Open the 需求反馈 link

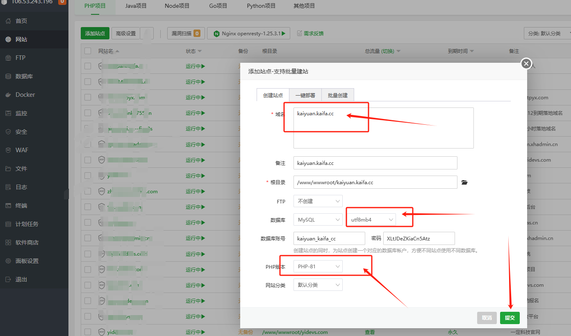310,33
